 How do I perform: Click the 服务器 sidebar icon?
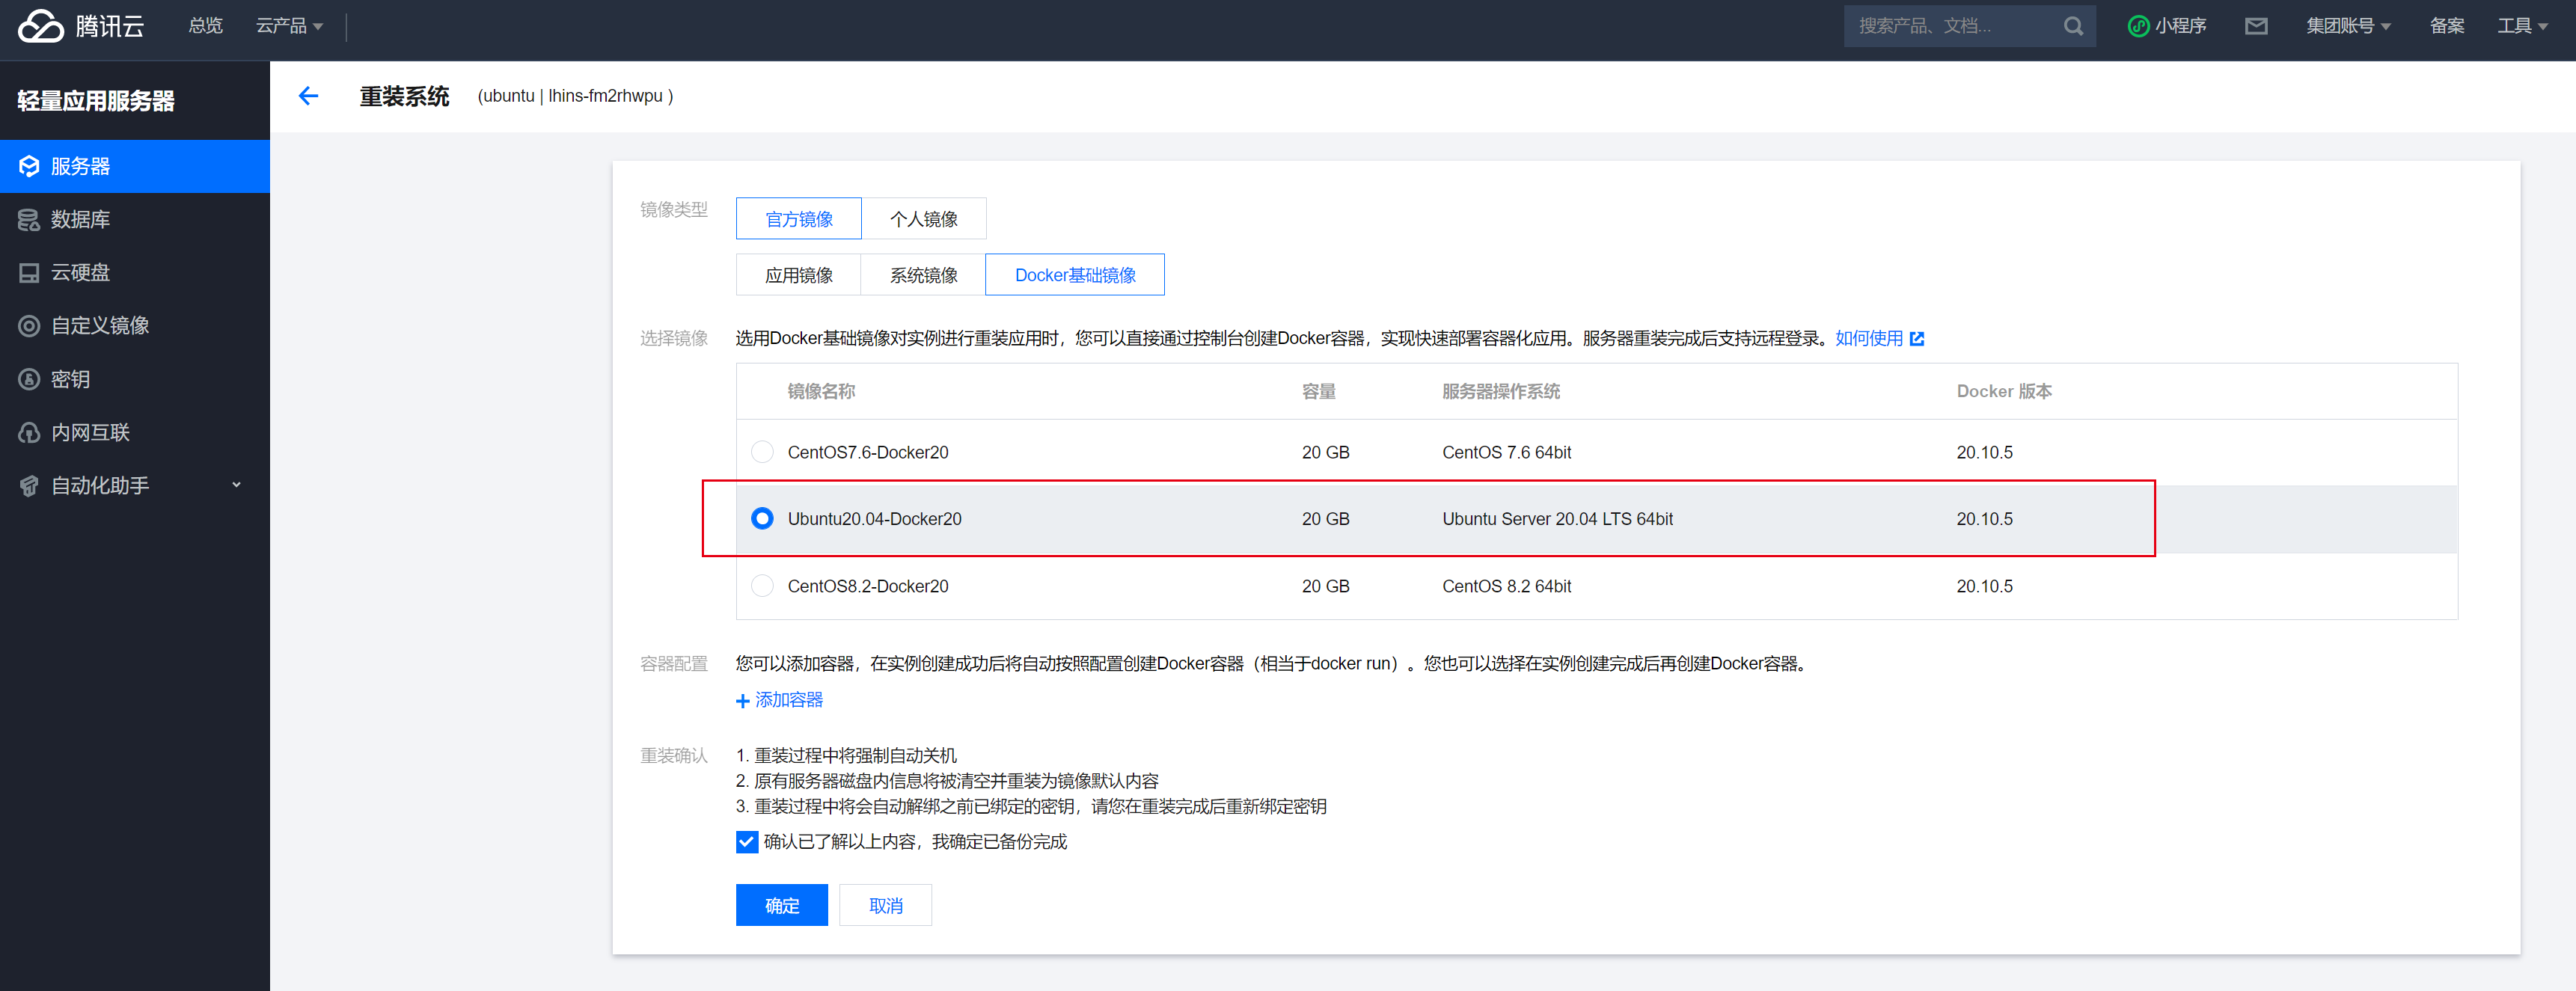(29, 166)
